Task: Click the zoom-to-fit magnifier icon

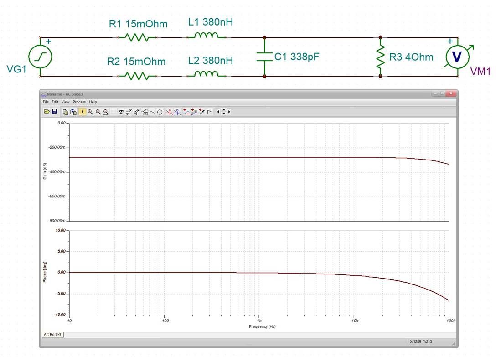Action: click(106, 112)
